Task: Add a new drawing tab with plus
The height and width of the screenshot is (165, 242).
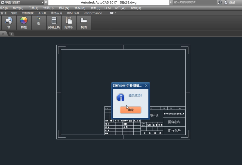Action: pos(11,34)
